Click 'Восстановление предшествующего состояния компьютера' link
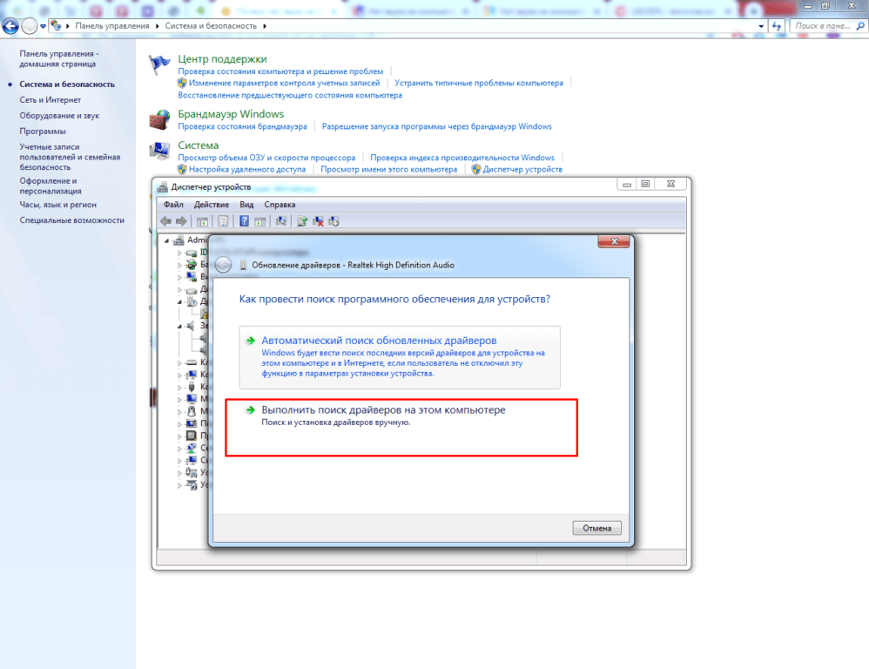Screen dimensions: 869x669 click(290, 95)
